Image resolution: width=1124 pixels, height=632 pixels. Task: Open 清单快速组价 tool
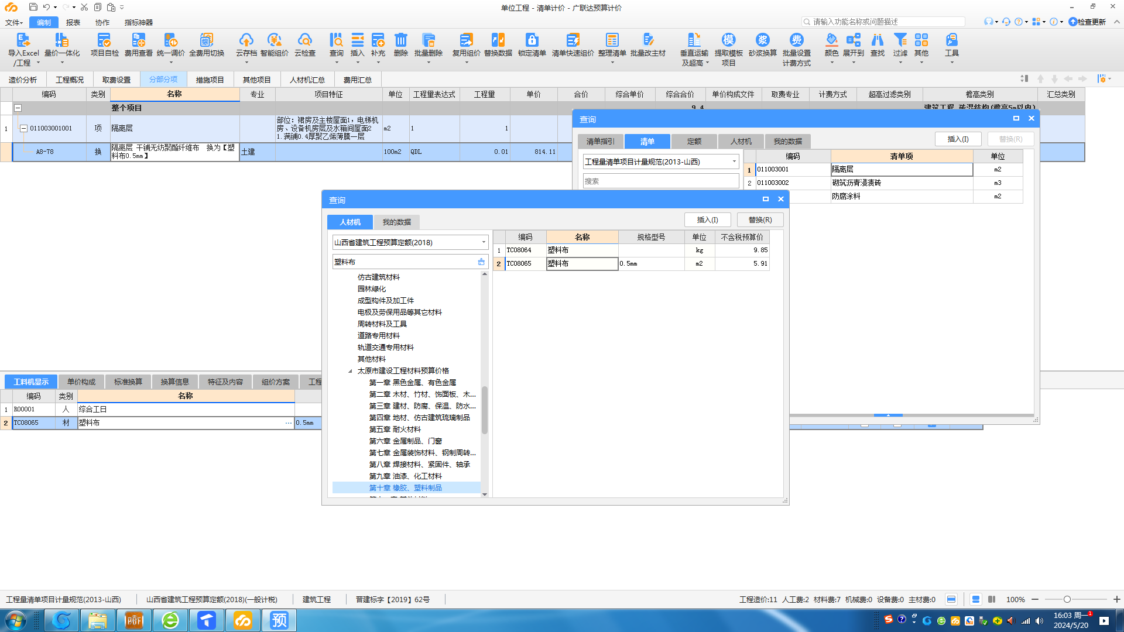point(573,46)
